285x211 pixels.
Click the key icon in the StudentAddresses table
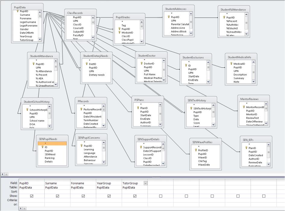(169, 17)
